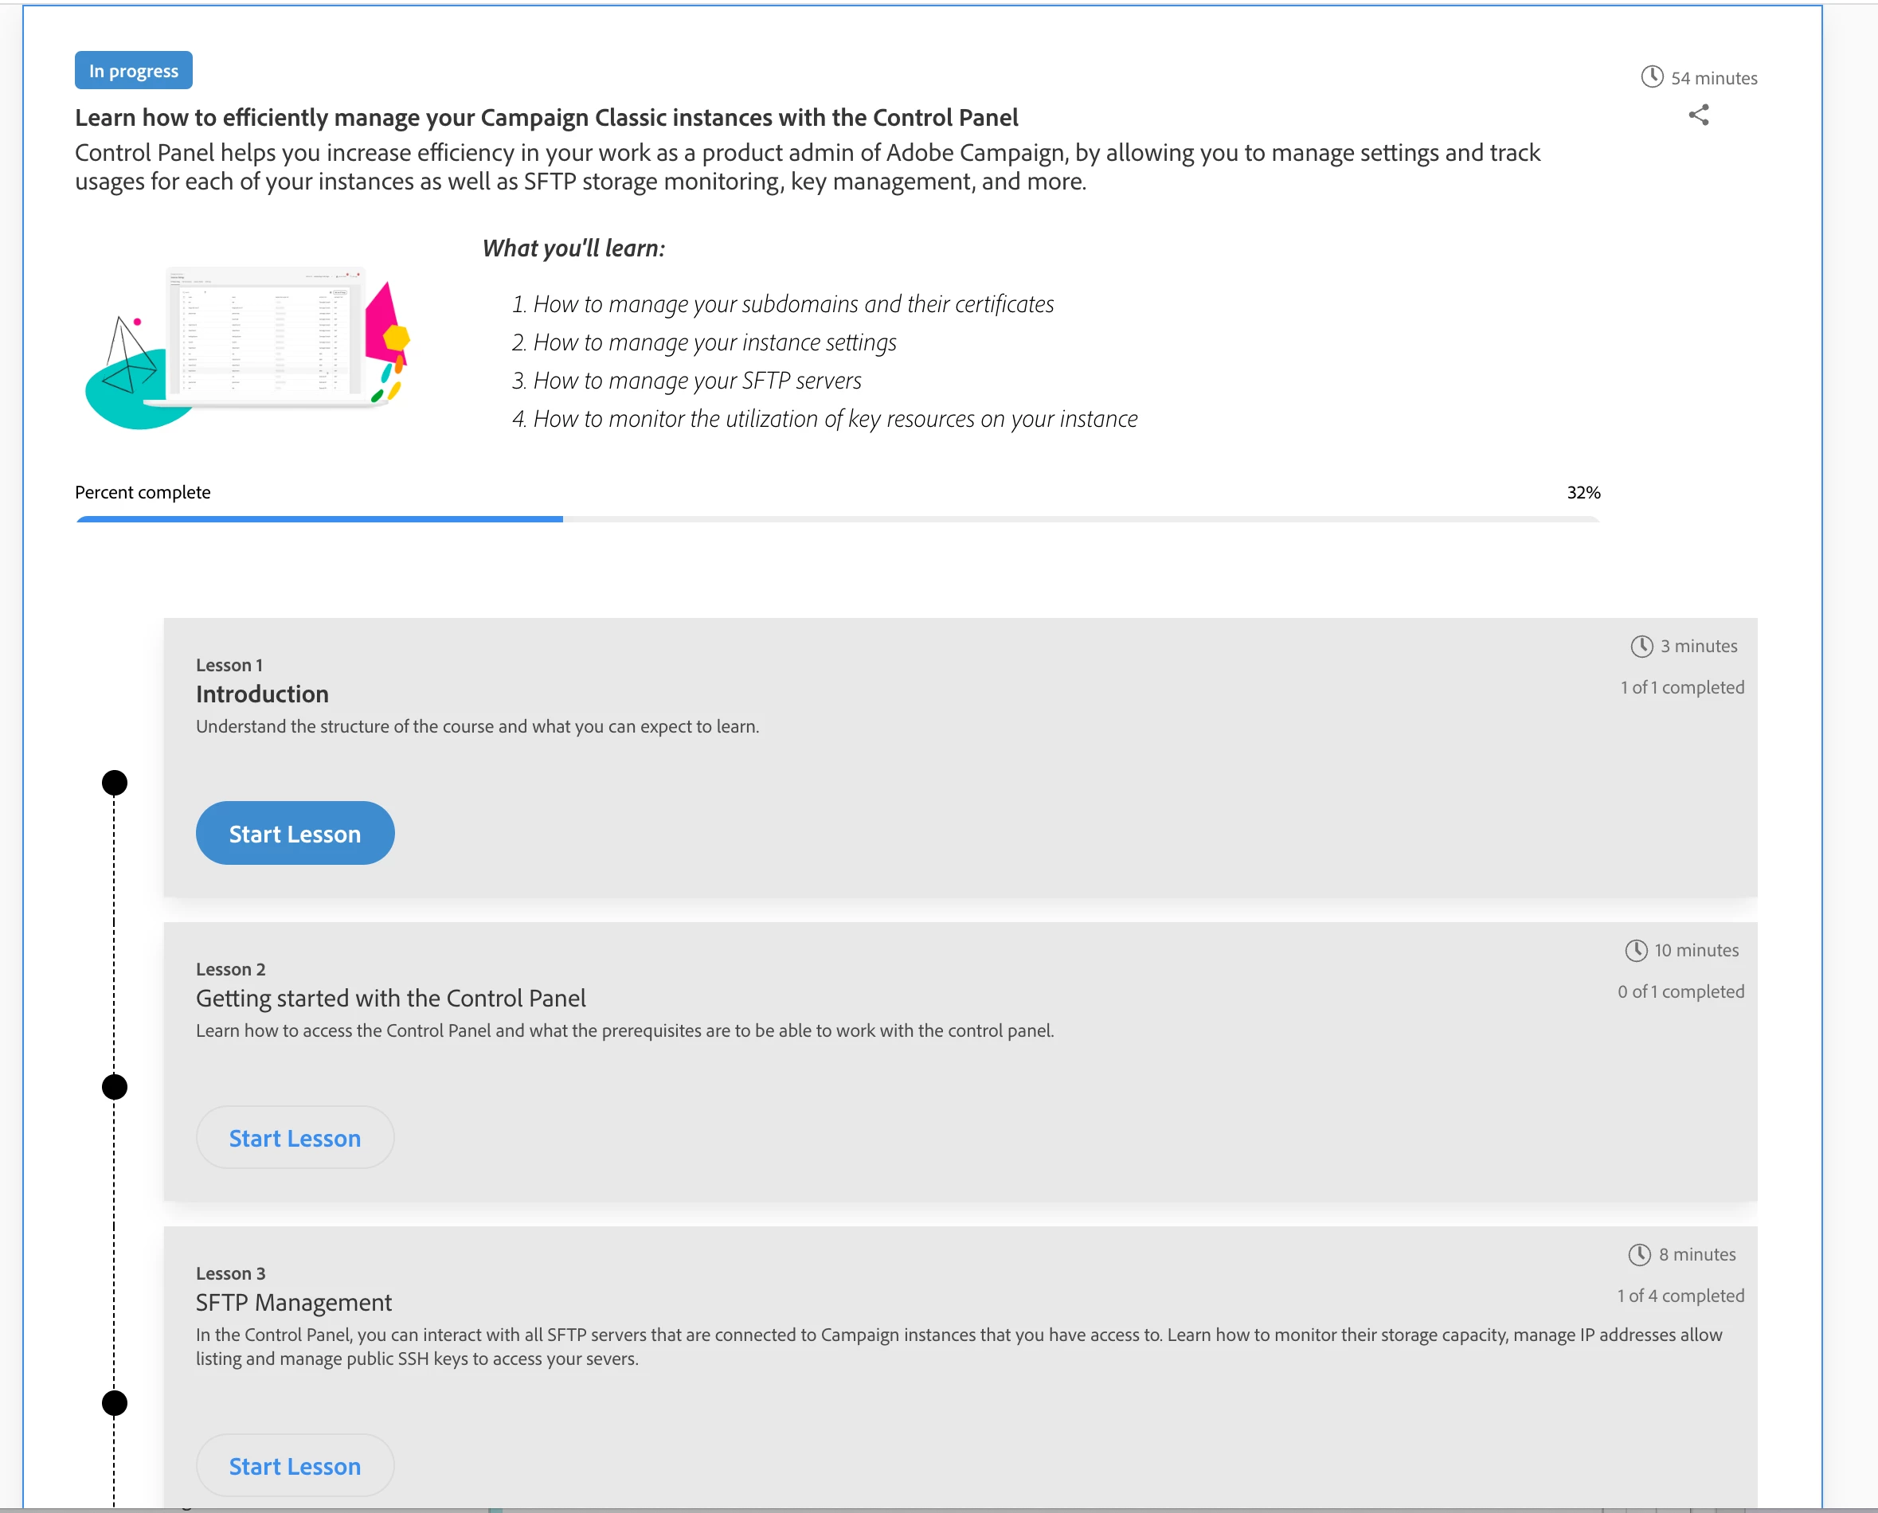Viewport: 1878px width, 1513px height.
Task: Click the In progress status badge
Action: click(x=133, y=71)
